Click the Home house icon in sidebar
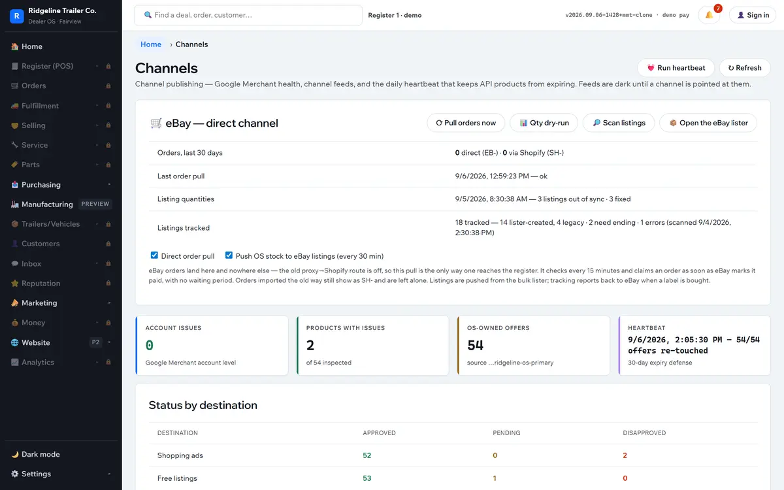This screenshot has height=490, width=784. click(x=15, y=46)
